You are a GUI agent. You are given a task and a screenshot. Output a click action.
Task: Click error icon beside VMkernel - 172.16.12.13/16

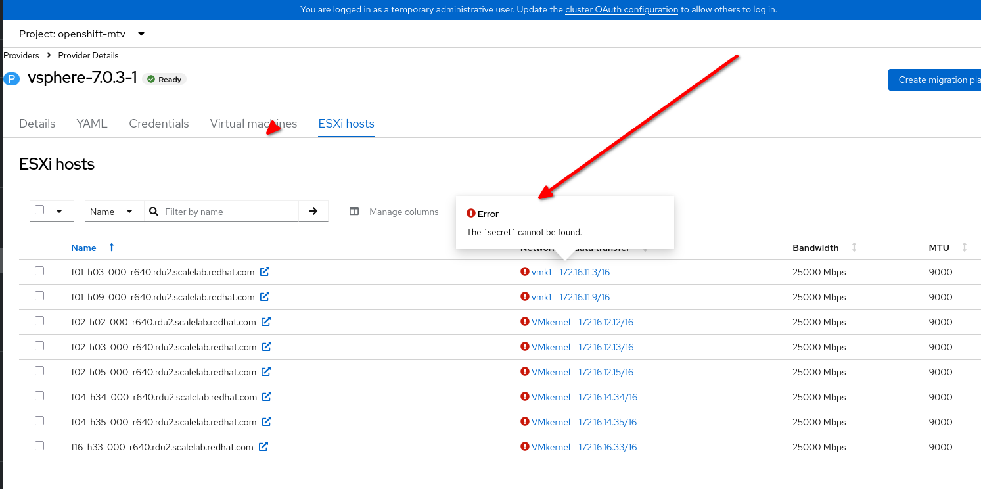click(x=525, y=346)
